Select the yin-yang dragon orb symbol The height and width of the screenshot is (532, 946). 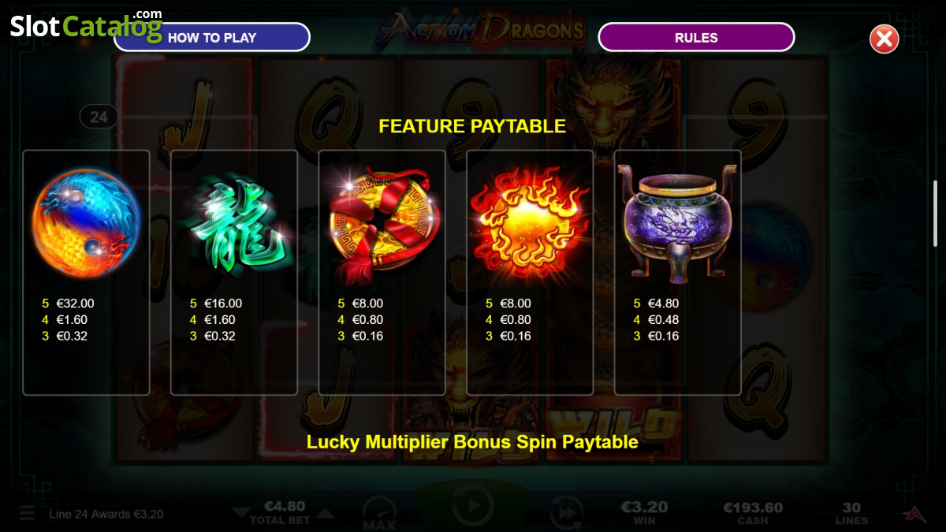(86, 224)
